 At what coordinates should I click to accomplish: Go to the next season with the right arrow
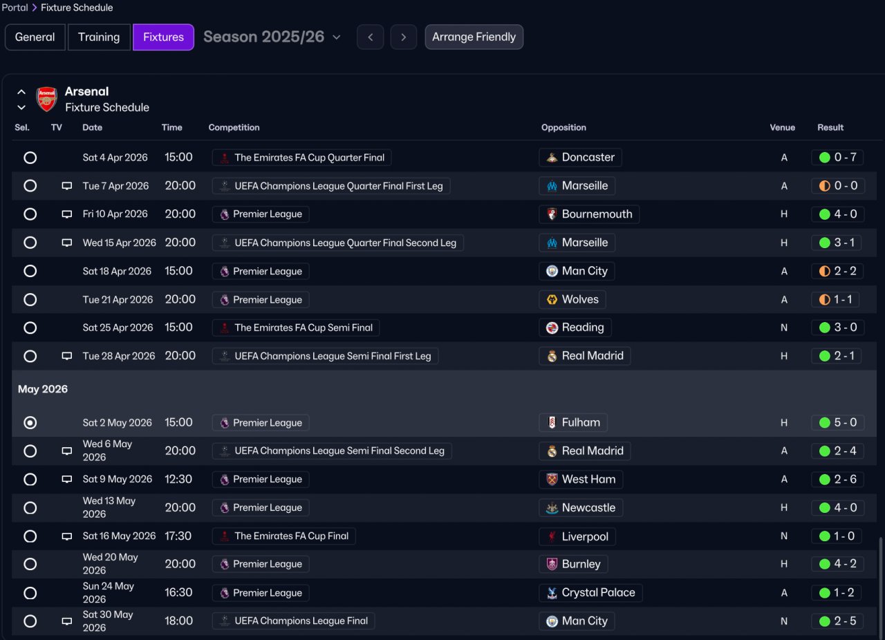click(404, 37)
